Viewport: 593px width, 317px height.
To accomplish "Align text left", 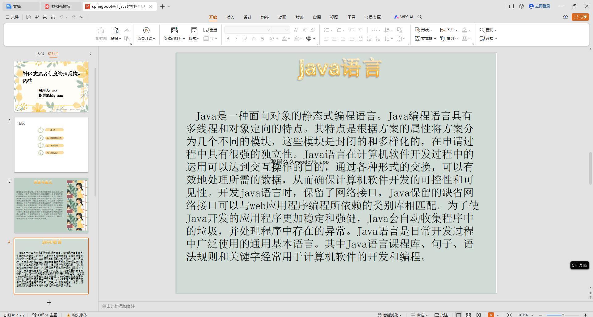I will (x=326, y=39).
